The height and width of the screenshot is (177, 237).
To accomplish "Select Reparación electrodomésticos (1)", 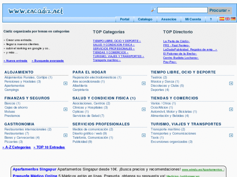I will click(x=97, y=77).
